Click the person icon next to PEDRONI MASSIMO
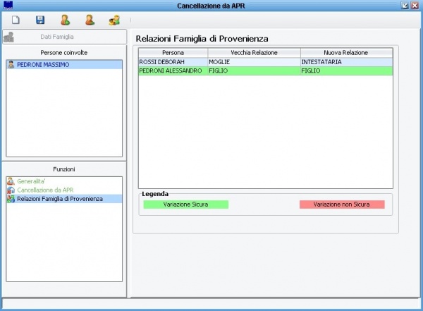This screenshot has width=423, height=311. click(11, 64)
